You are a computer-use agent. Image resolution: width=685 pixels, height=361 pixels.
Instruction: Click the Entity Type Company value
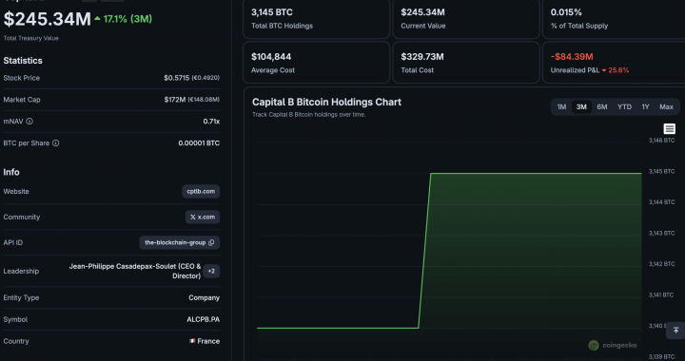204,297
